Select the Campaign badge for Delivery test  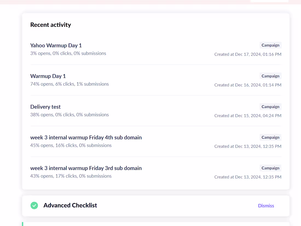[x=270, y=107]
